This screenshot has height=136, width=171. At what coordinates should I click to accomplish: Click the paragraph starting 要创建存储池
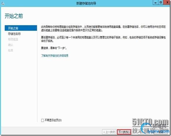point(103,39)
